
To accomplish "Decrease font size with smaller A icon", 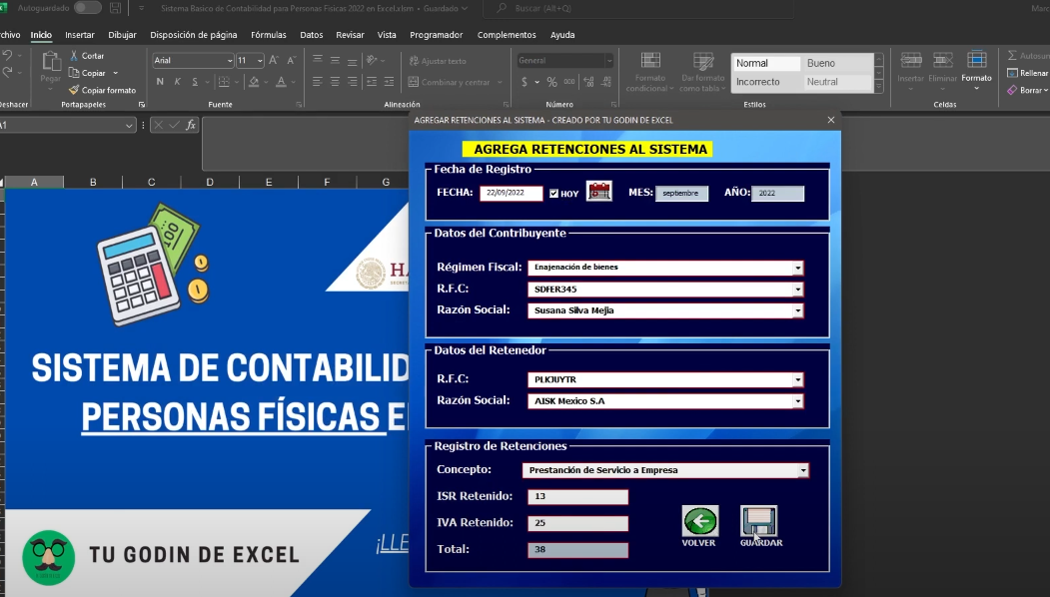I will coord(291,60).
